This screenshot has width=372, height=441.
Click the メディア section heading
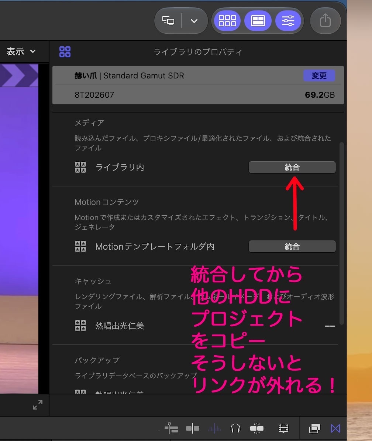pos(89,123)
